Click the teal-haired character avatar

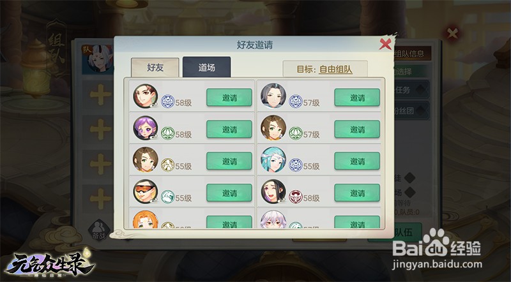pos(273,160)
